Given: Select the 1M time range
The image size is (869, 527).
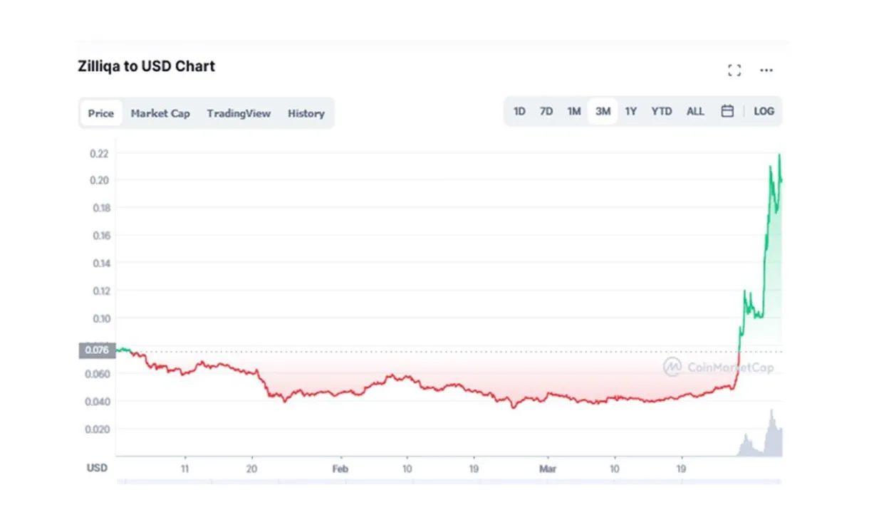Looking at the screenshot, I should (574, 111).
